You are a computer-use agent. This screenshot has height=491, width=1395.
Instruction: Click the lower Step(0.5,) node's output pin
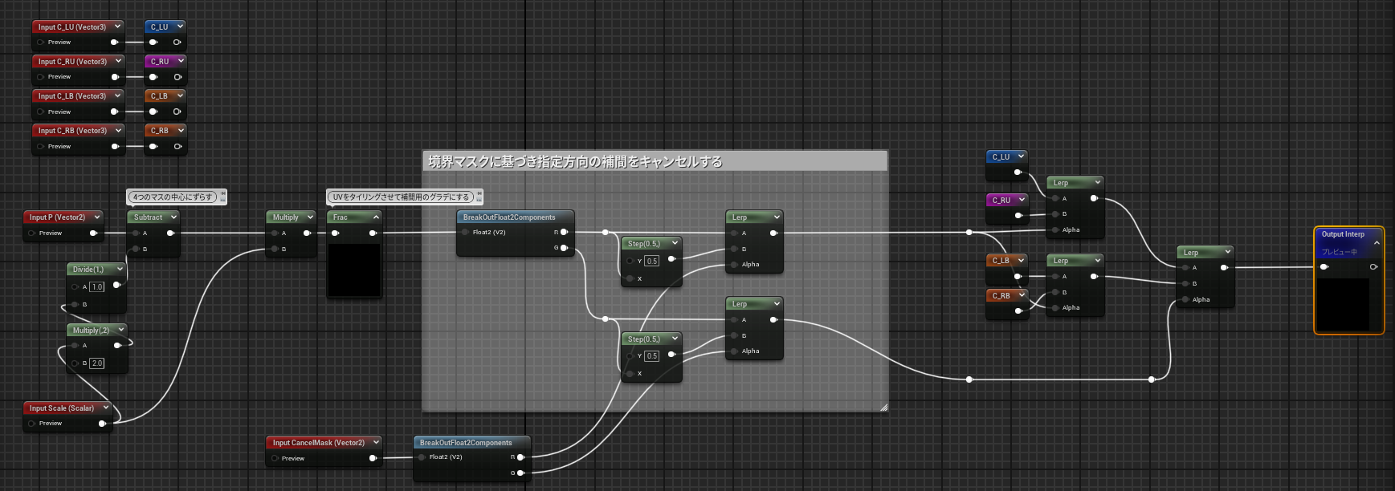coord(671,355)
